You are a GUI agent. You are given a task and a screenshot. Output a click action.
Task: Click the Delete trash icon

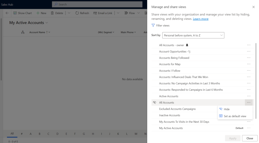(x=52, y=13)
